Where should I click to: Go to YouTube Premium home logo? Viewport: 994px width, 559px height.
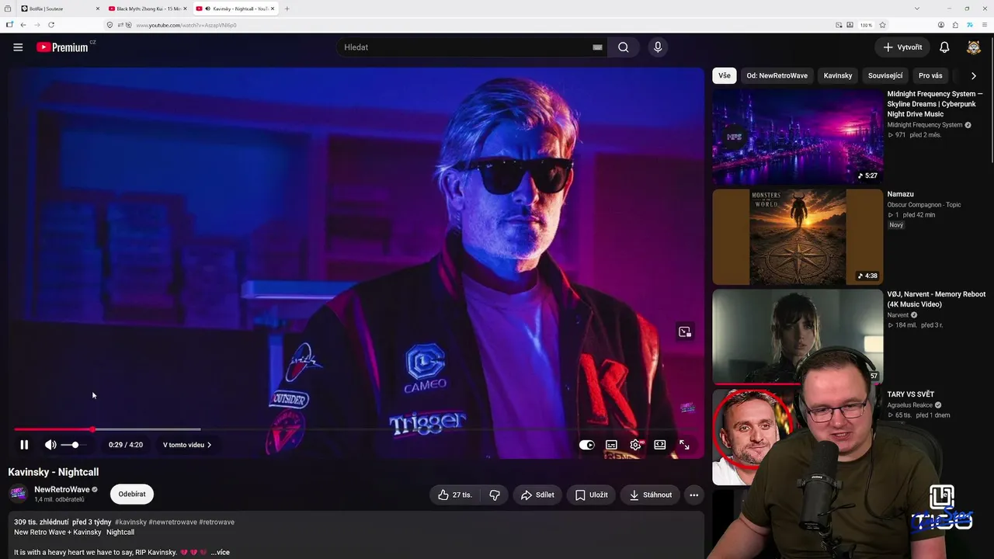[x=62, y=47]
